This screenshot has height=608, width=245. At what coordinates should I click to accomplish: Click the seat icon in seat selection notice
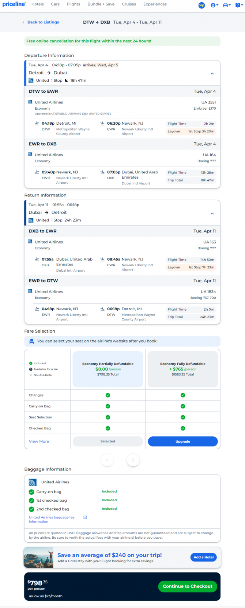tap(31, 341)
